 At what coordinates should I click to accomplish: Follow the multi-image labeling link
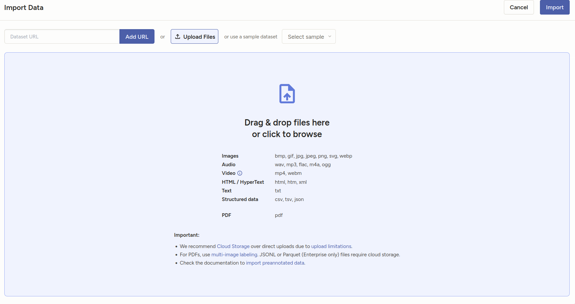(234, 255)
